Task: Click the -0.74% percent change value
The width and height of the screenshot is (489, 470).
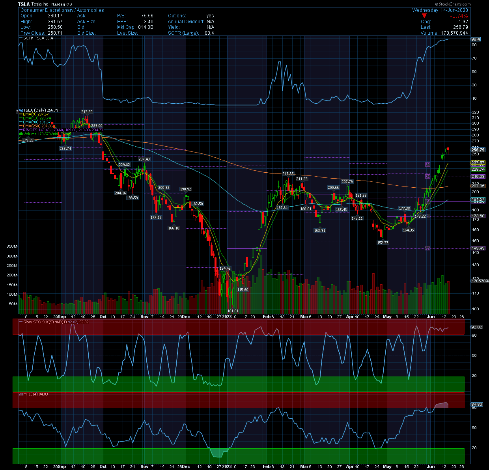Action: point(459,16)
